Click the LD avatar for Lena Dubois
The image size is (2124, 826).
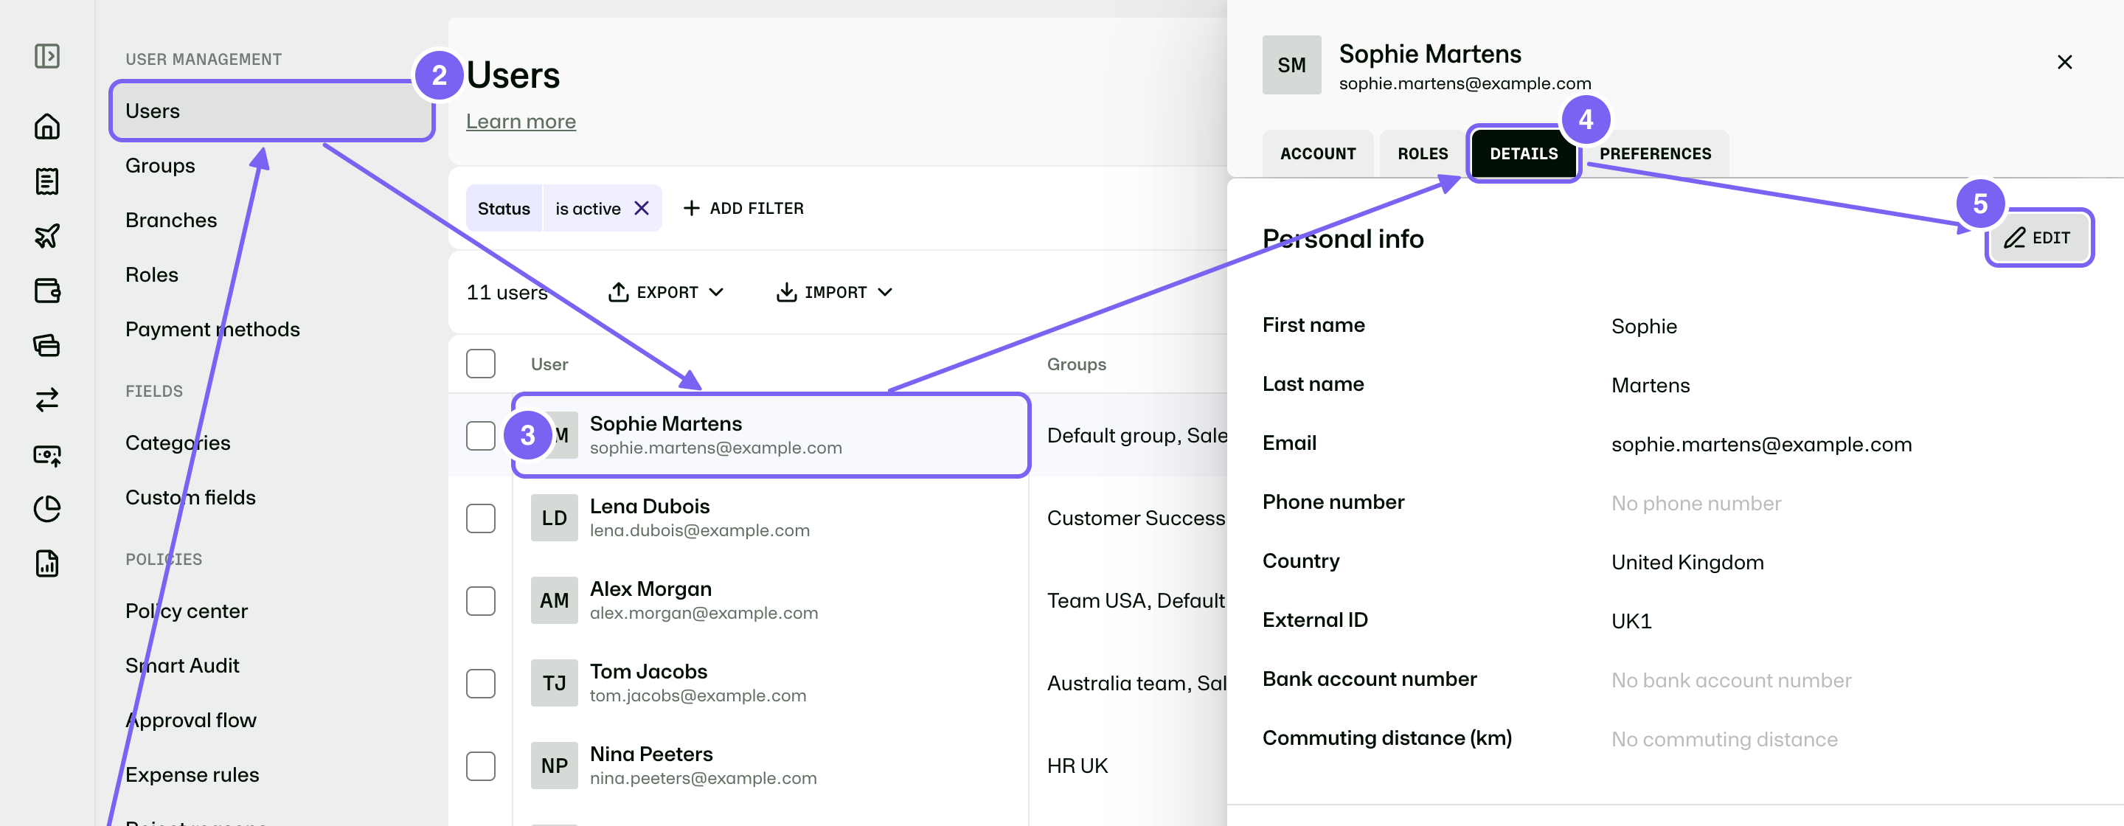coord(554,518)
